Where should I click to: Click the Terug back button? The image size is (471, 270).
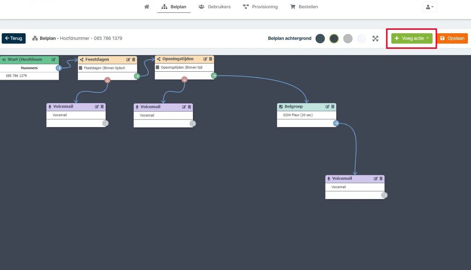[x=14, y=38]
